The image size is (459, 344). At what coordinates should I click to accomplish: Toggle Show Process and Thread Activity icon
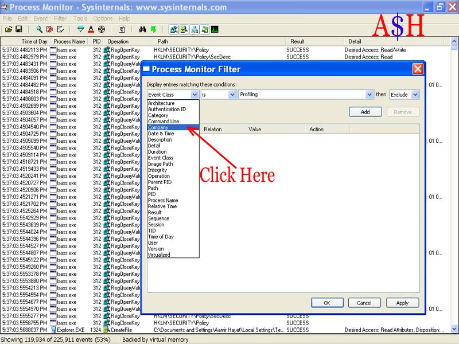click(x=205, y=29)
